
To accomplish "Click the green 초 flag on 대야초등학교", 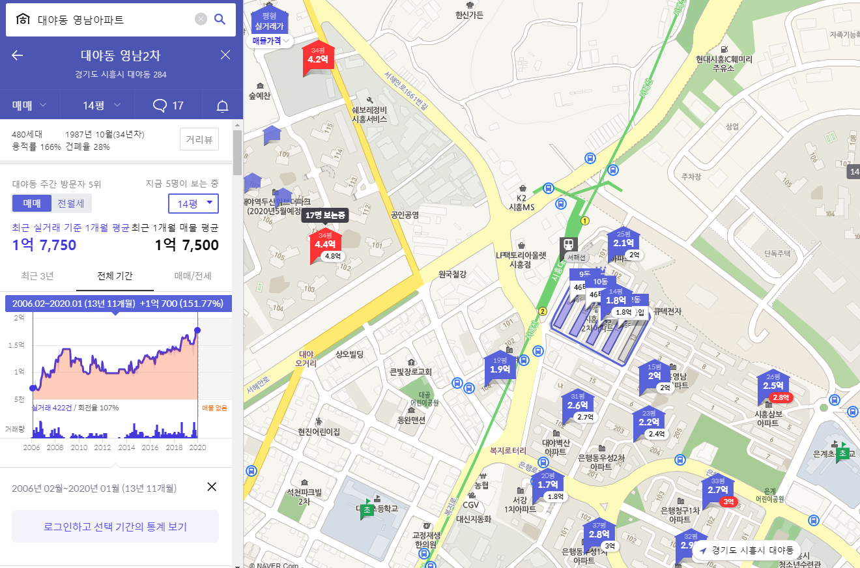I will (367, 510).
